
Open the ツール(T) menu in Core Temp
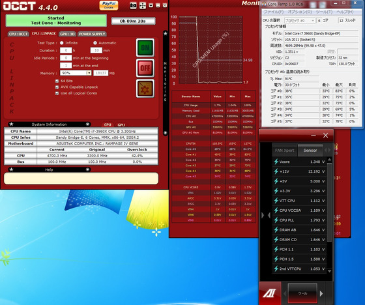pyautogui.click(x=324, y=12)
